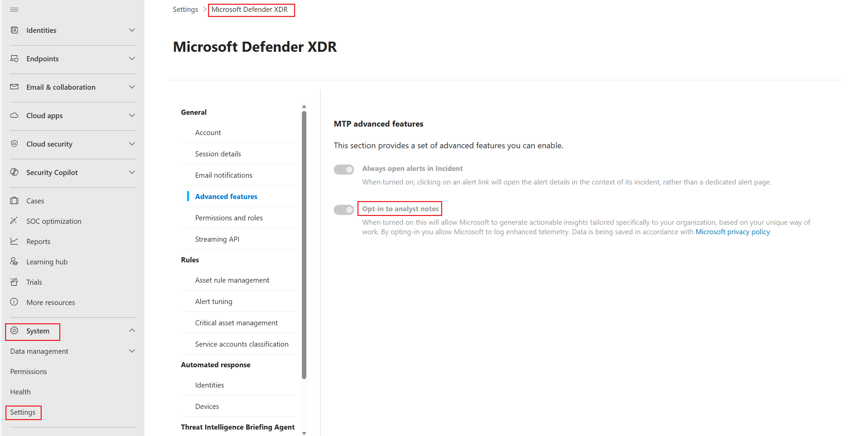The height and width of the screenshot is (436, 863).
Task: Select the Endpoints device icon
Action: 14,59
